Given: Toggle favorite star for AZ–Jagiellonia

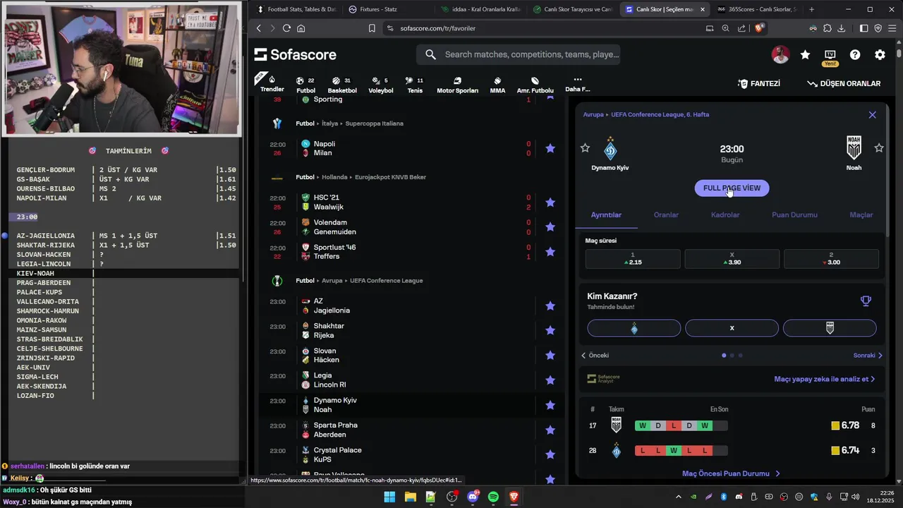Looking at the screenshot, I should coord(550,306).
